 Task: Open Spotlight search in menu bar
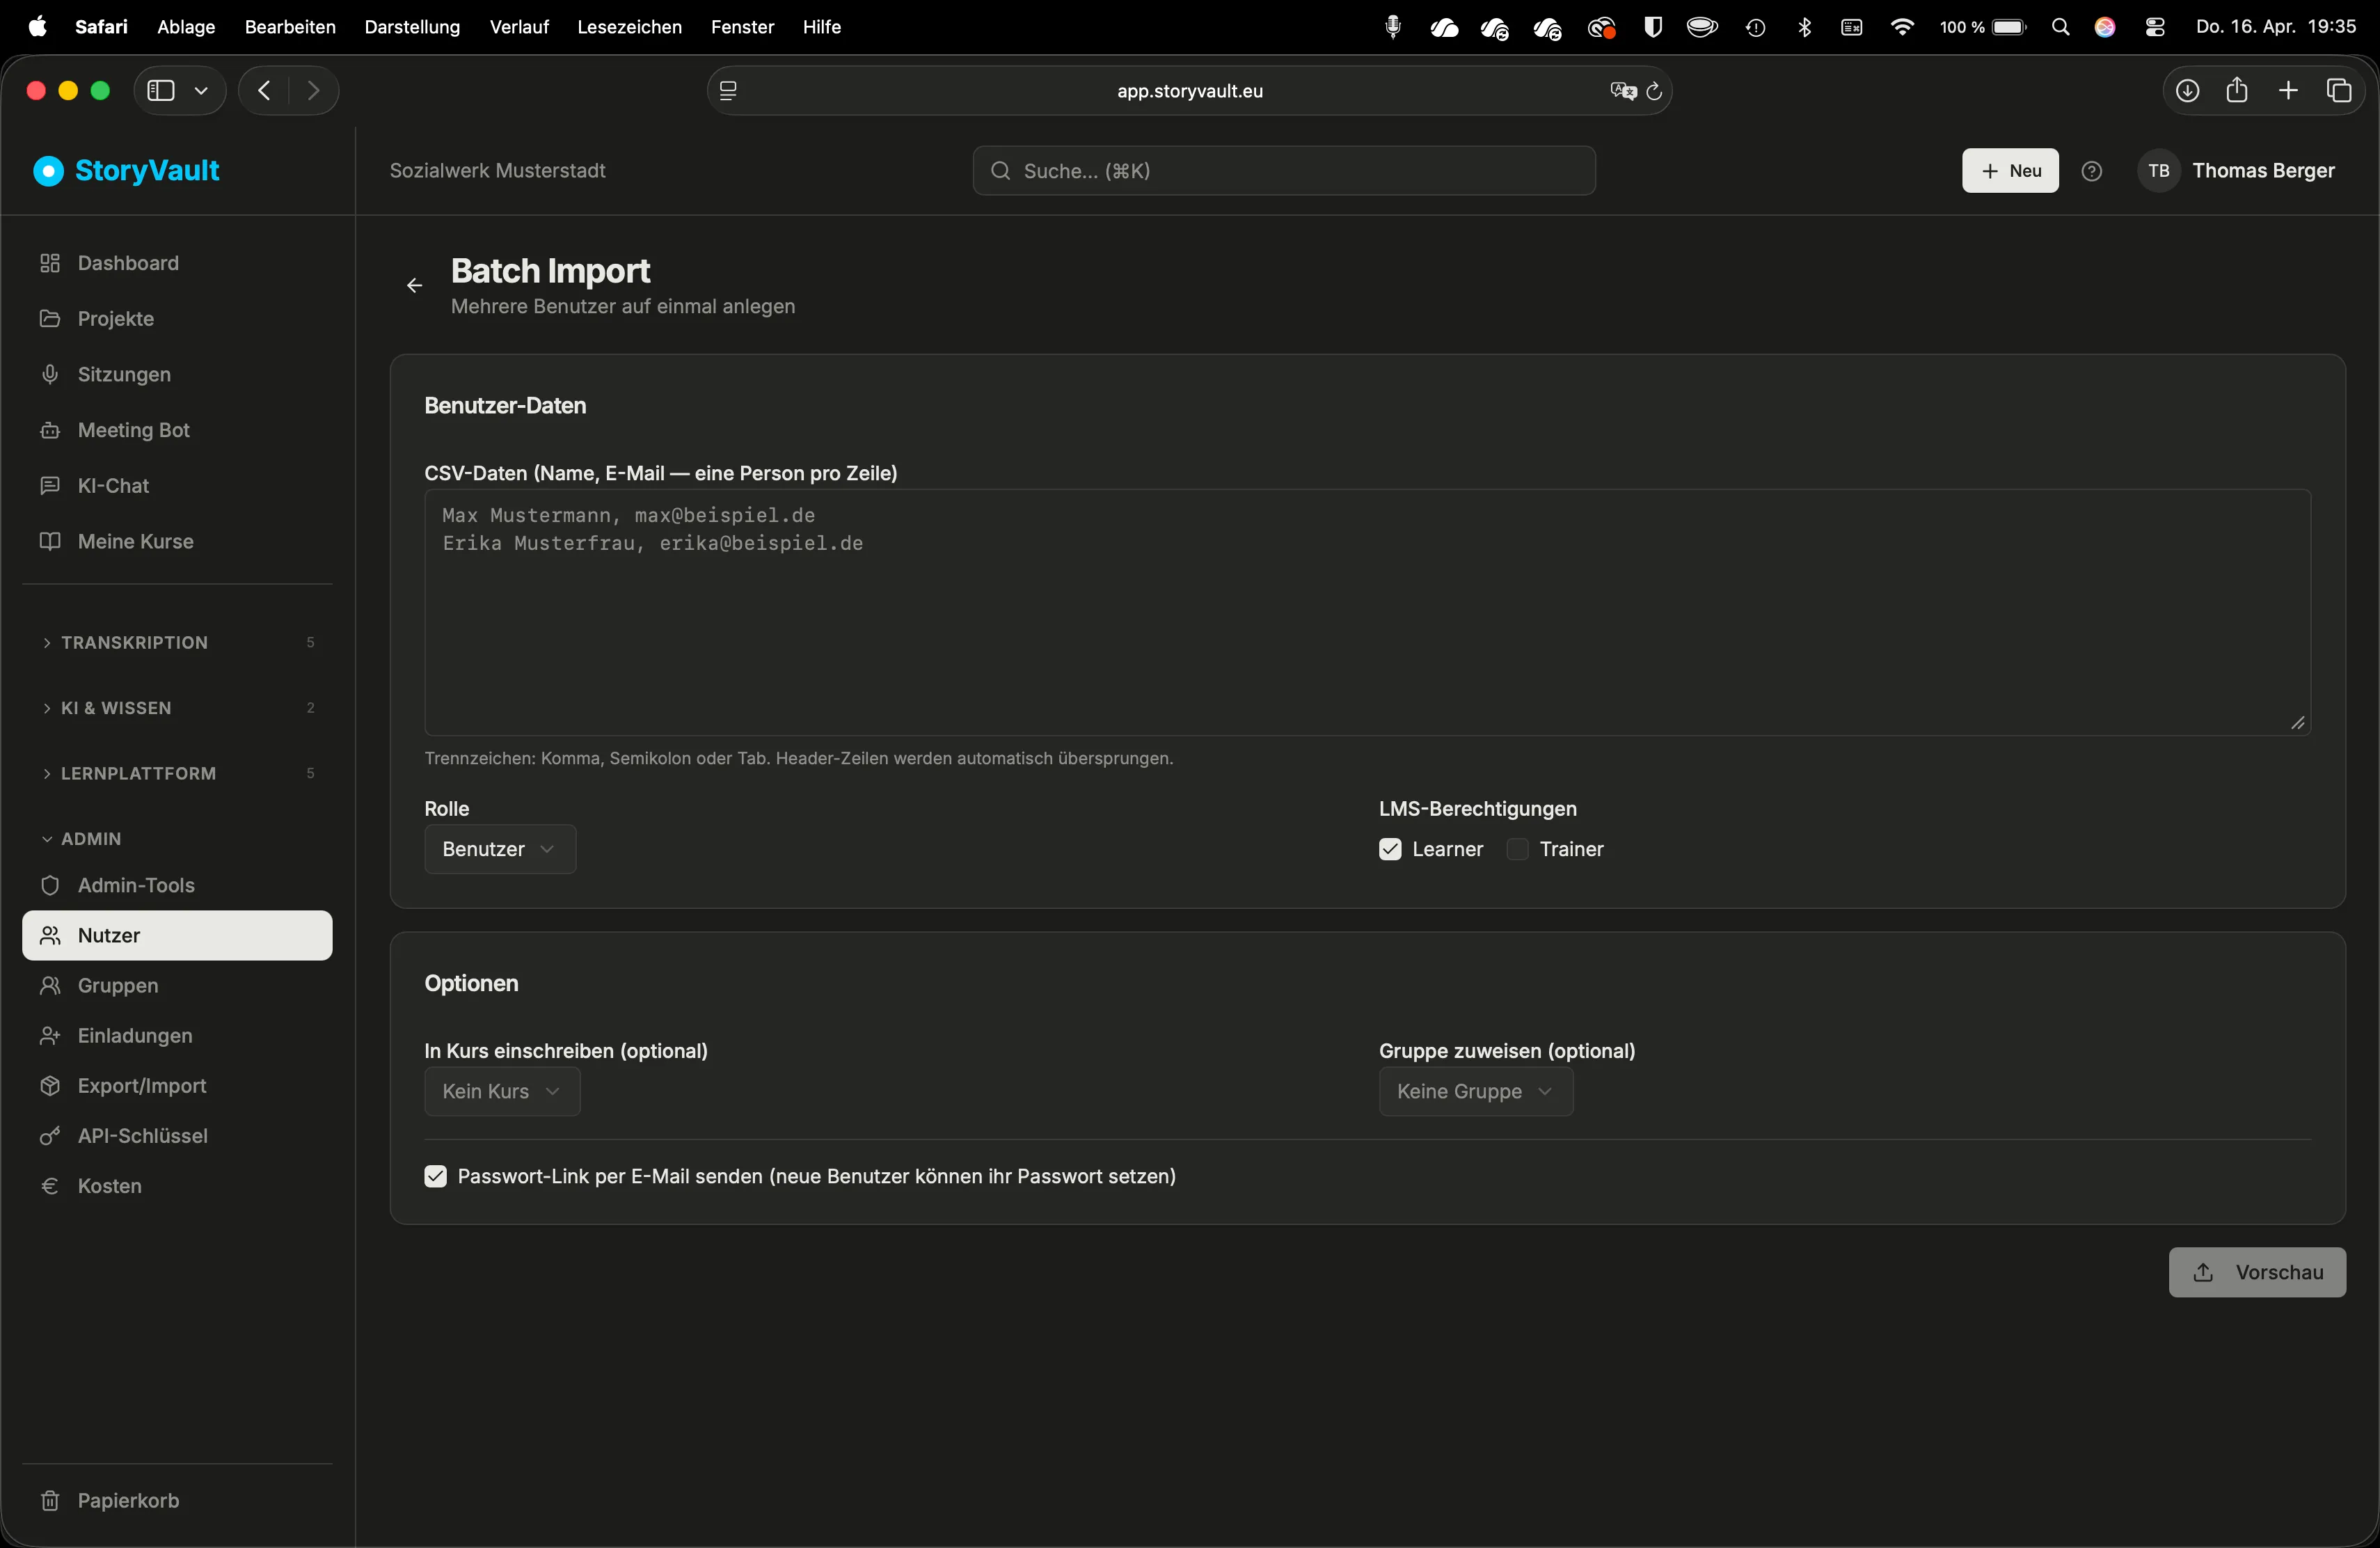coord(2060,28)
